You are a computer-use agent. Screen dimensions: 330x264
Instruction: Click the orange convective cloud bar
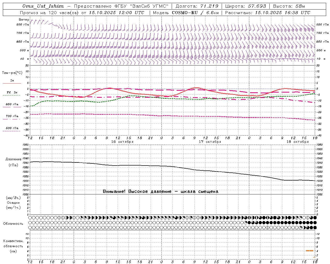click(310, 251)
